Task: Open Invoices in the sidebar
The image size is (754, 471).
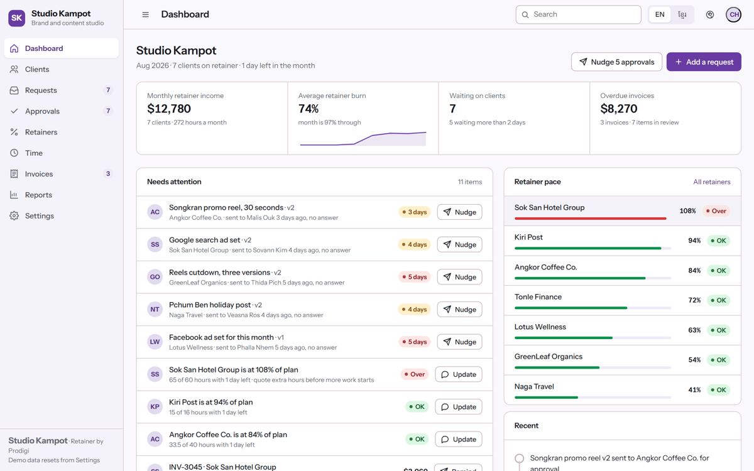Action: coord(61,174)
